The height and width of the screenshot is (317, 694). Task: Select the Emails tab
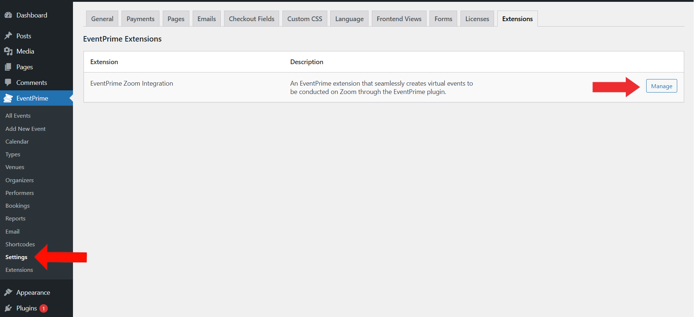pos(207,19)
